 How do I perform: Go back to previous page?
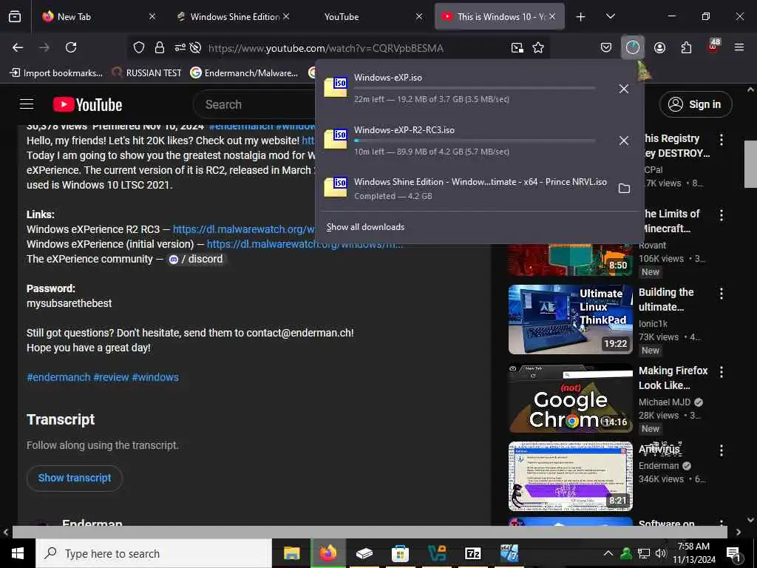(18, 47)
